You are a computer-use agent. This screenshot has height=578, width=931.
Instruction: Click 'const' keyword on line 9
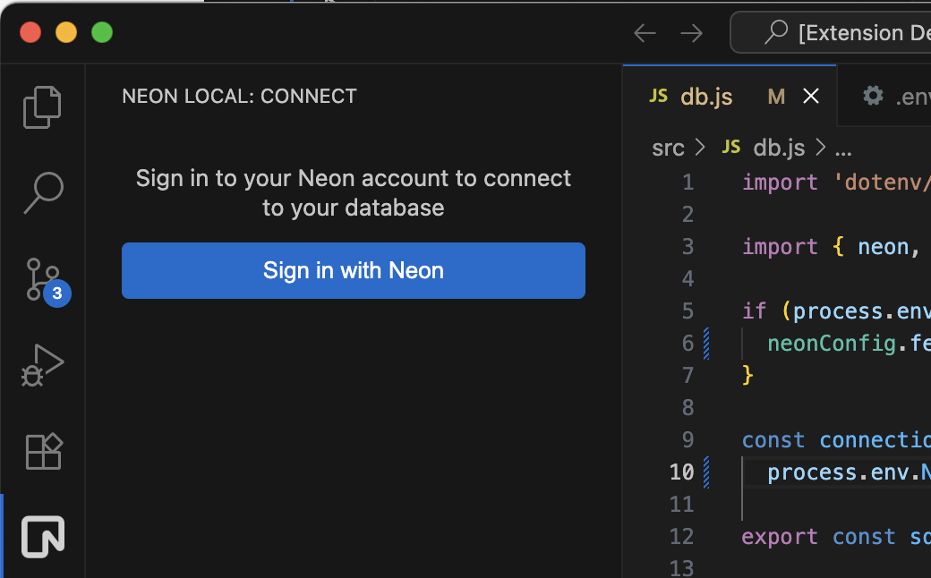(773, 440)
